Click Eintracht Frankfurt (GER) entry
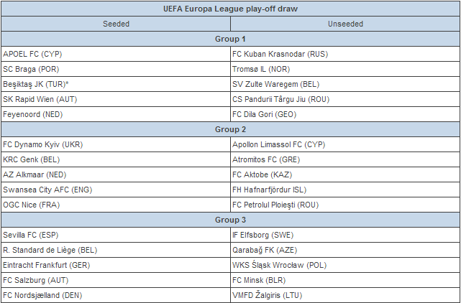This screenshot has width=461, height=303. click(x=47, y=265)
